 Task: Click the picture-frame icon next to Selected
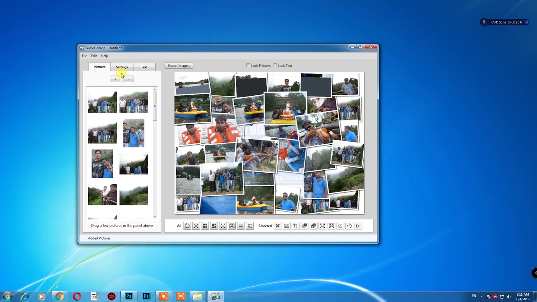(x=287, y=226)
